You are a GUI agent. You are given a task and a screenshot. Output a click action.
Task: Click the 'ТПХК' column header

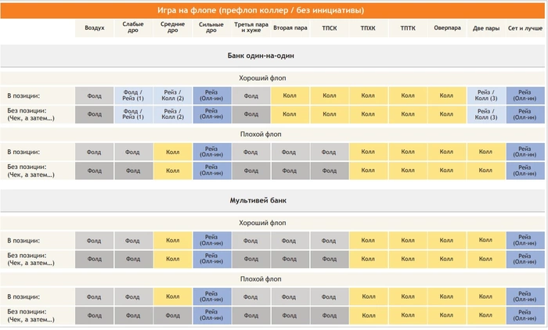[x=368, y=28]
